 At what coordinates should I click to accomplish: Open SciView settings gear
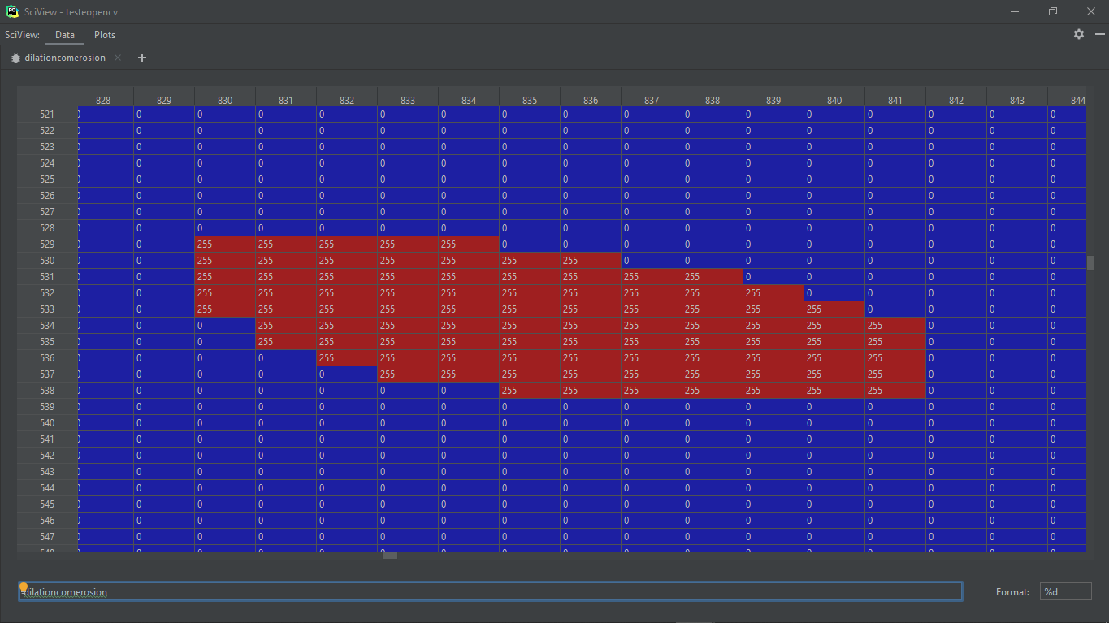coord(1079,34)
